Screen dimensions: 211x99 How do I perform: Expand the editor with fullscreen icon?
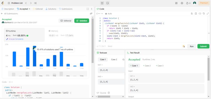pyautogui.click(x=208, y=14)
